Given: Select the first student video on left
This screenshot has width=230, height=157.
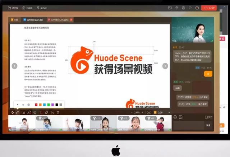Looking at the screenshot, I should click(x=22, y=123).
